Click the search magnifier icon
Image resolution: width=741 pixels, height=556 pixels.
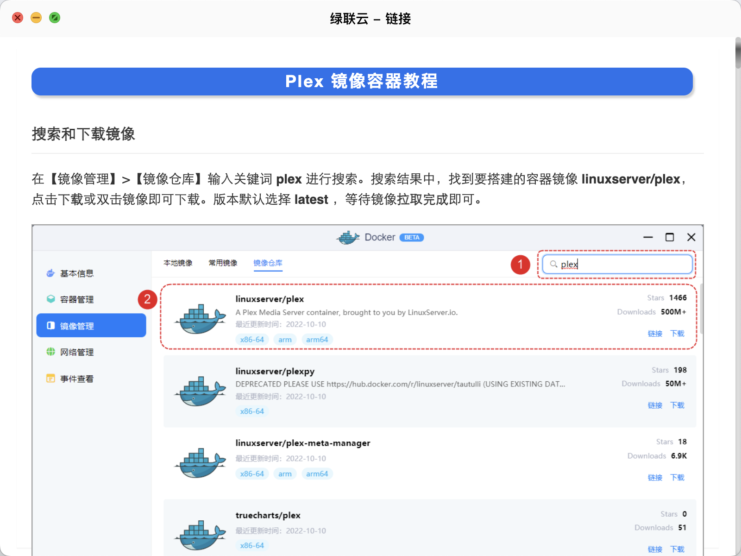pyautogui.click(x=553, y=264)
